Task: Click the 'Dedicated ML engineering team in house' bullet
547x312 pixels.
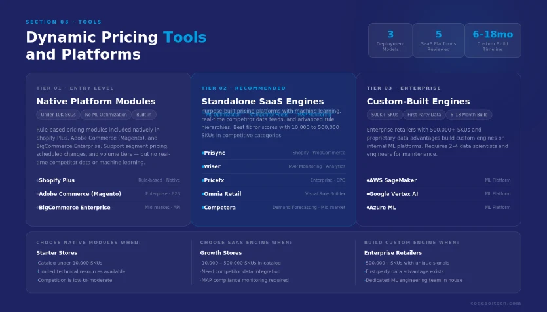Action: pyautogui.click(x=413, y=280)
